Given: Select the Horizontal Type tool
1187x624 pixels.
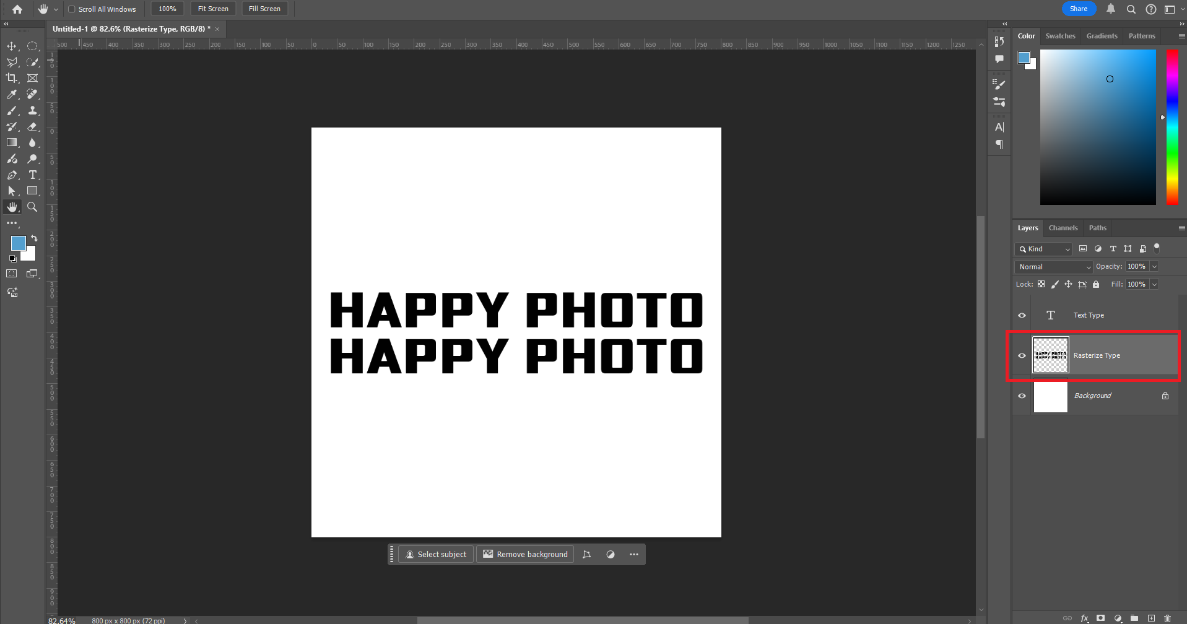Looking at the screenshot, I should [x=32, y=175].
